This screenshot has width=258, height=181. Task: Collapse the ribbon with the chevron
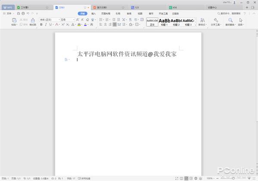(254, 13)
